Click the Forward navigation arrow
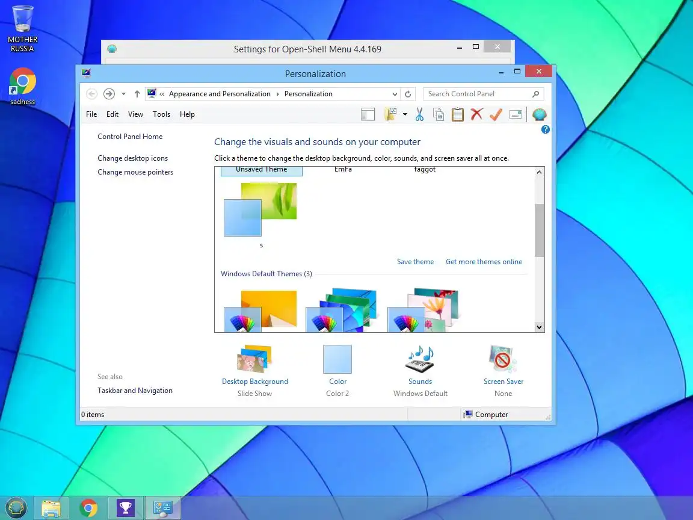693x520 pixels. tap(109, 94)
